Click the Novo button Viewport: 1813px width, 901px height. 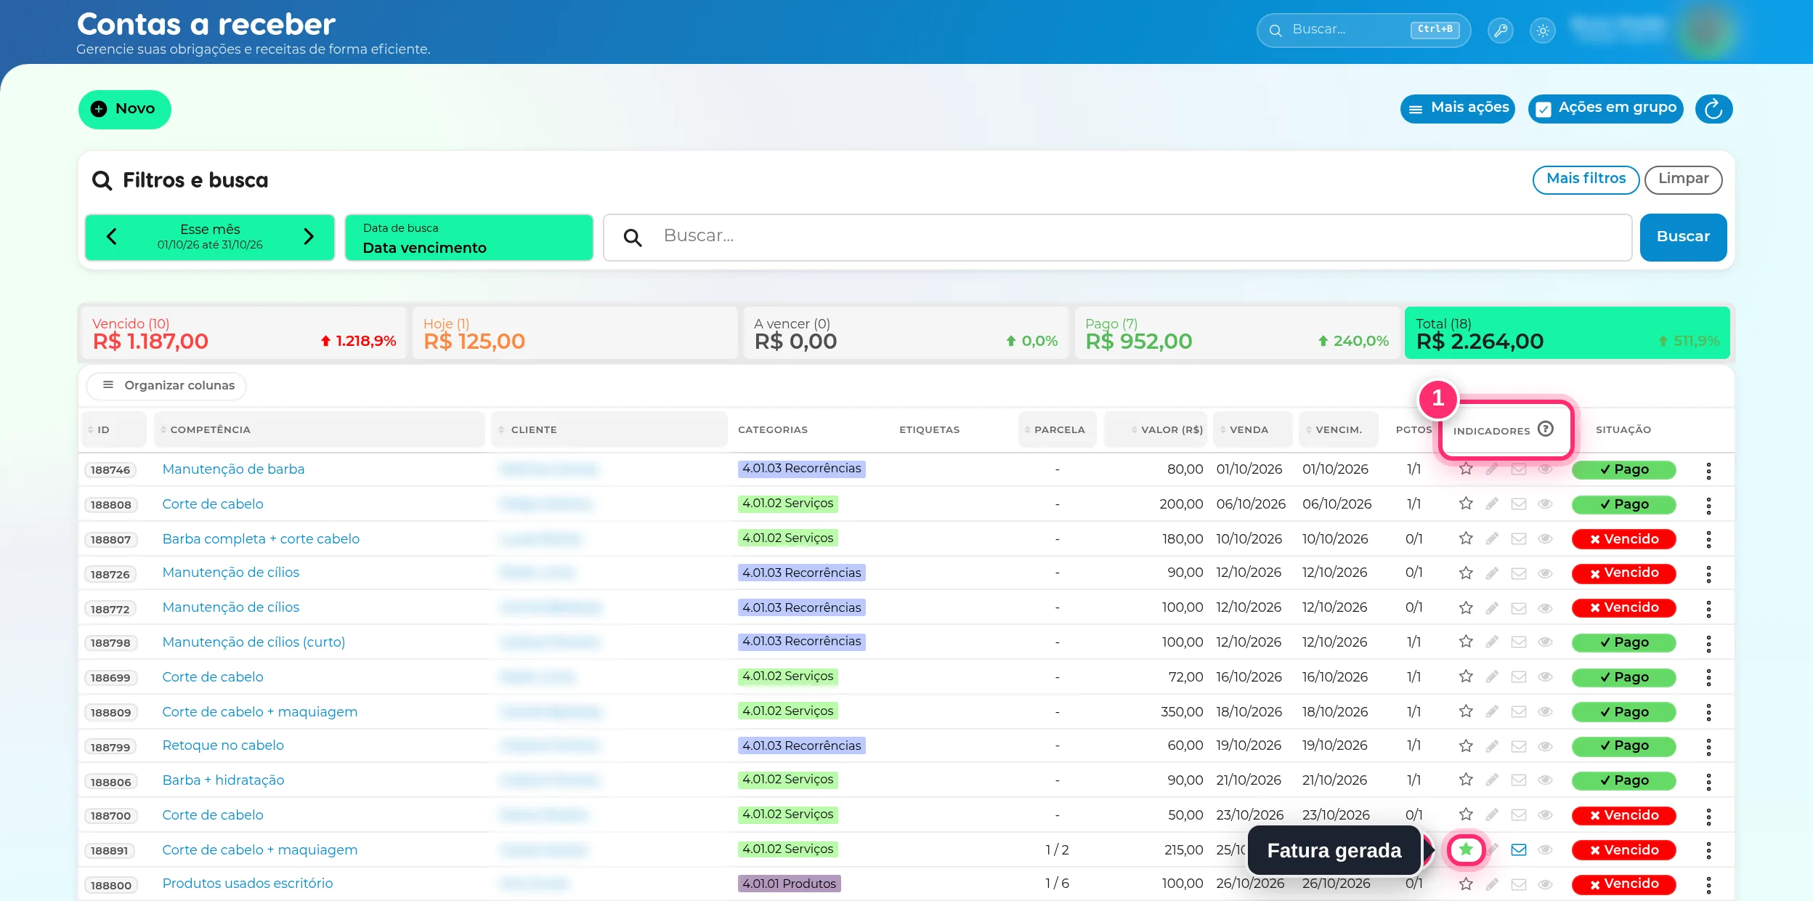coord(125,110)
